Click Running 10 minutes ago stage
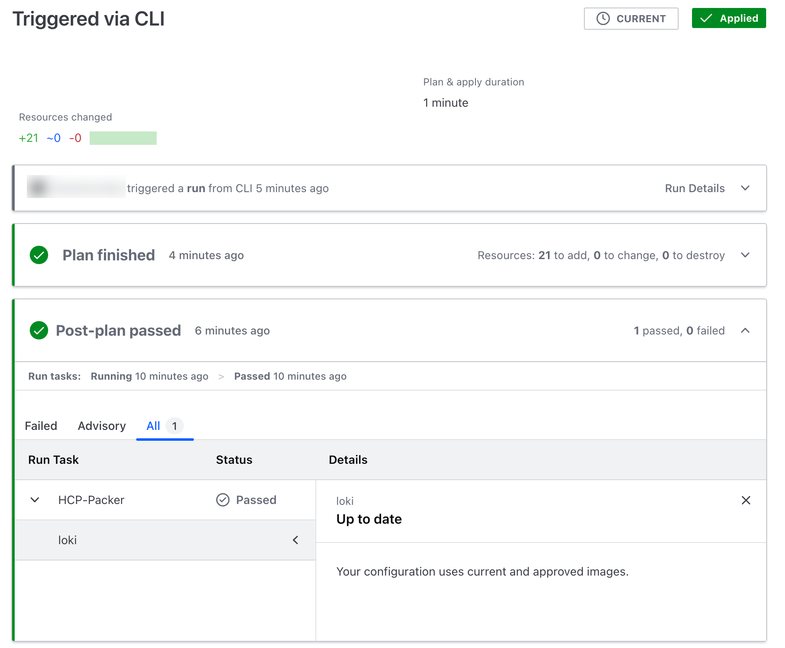This screenshot has height=648, width=785. tap(150, 376)
